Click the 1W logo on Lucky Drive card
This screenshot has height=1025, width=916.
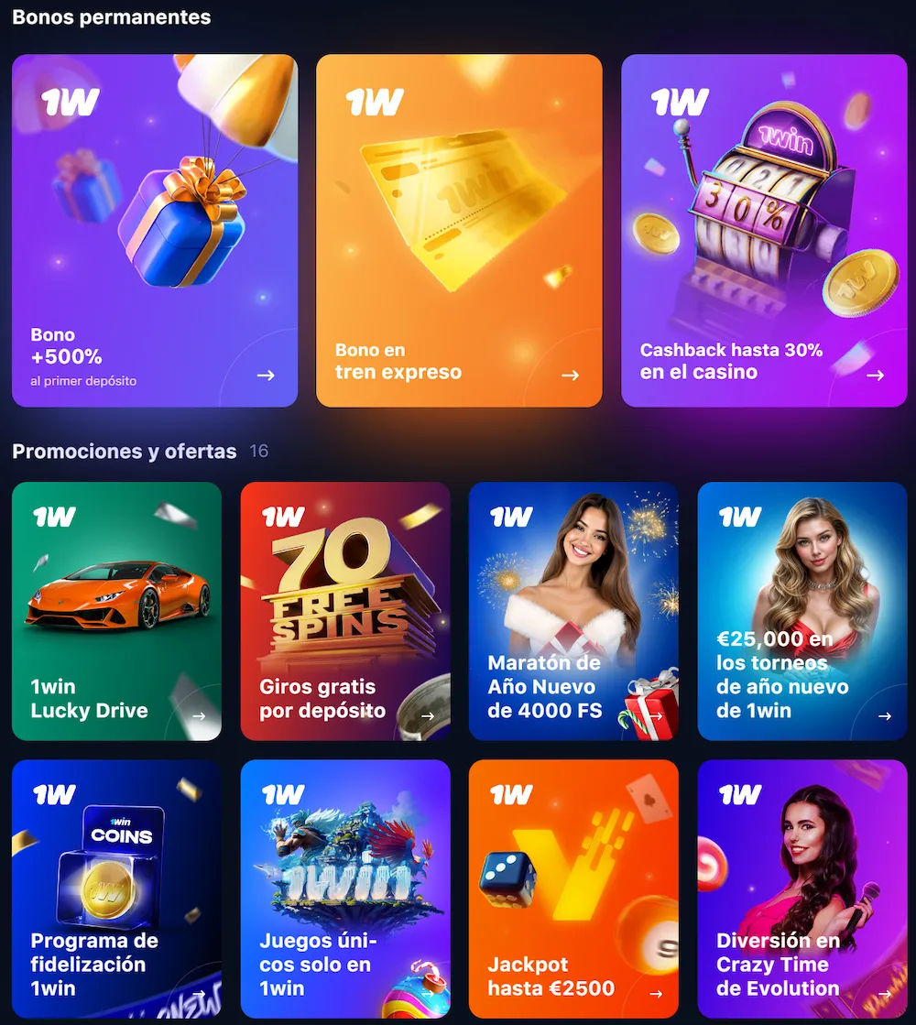tap(55, 517)
